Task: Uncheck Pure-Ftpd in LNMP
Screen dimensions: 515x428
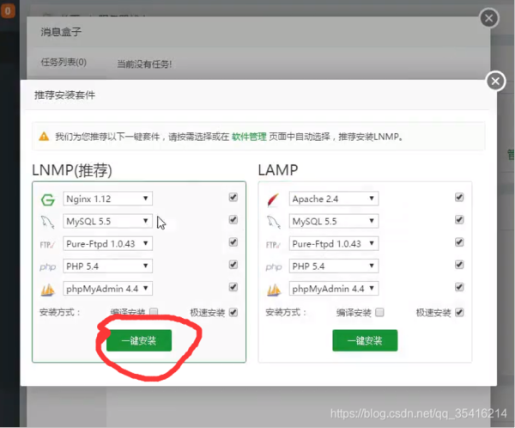Action: tap(233, 242)
